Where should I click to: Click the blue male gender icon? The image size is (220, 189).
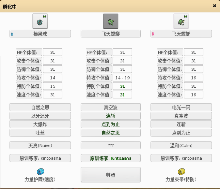click(12, 34)
